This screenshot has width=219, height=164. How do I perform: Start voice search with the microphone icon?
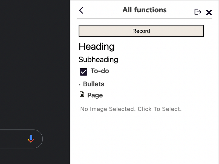31,139
